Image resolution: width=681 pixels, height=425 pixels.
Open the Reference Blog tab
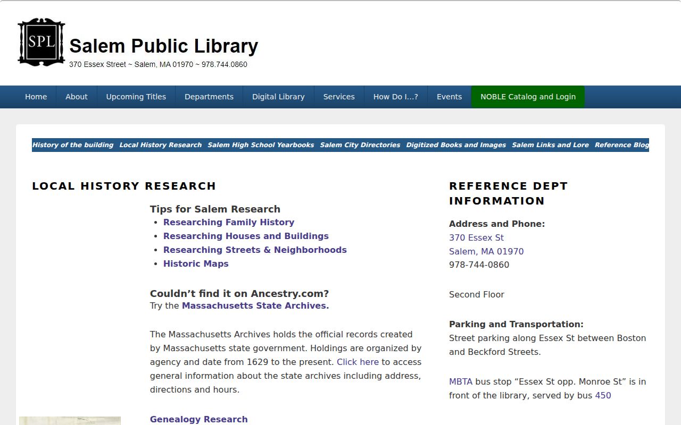coord(622,145)
